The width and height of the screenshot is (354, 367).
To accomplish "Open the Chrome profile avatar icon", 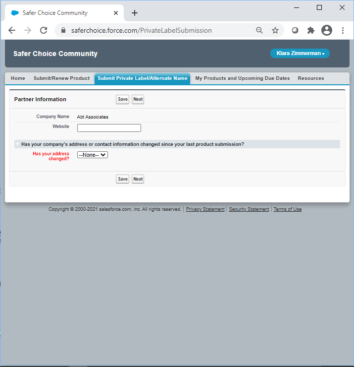I will click(327, 30).
